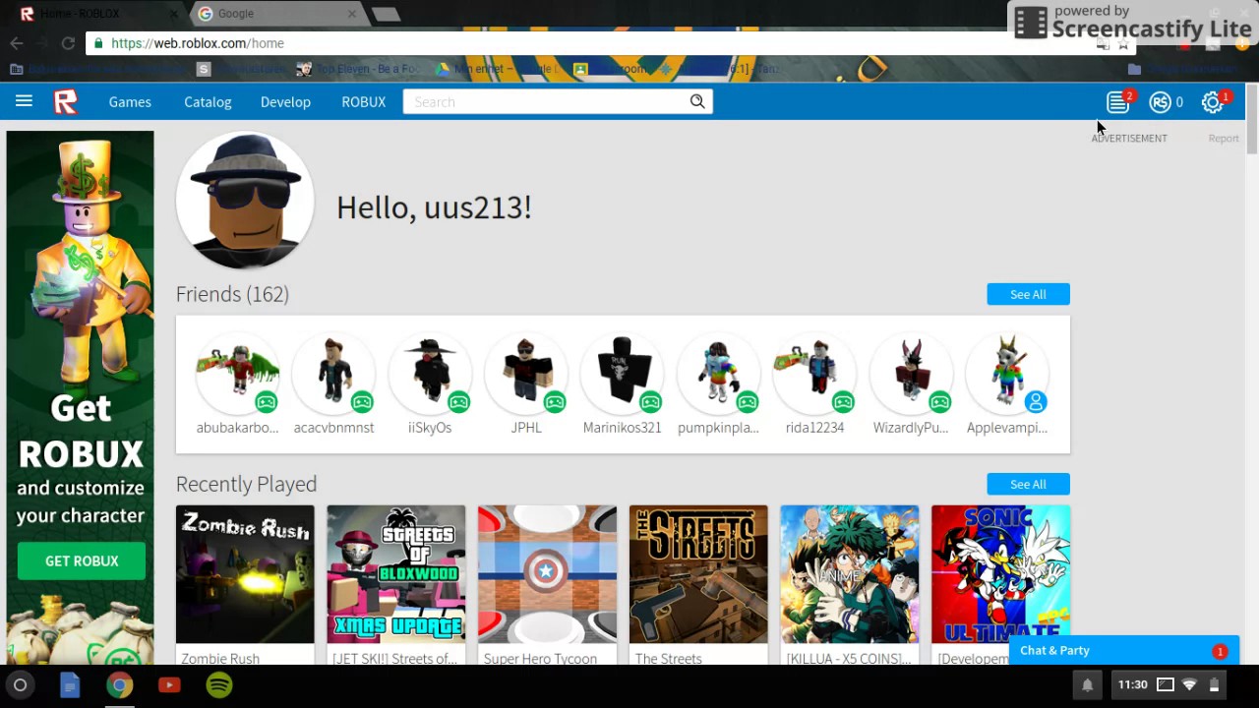
Task: Click the 11:30 clock in tray
Action: tap(1133, 684)
